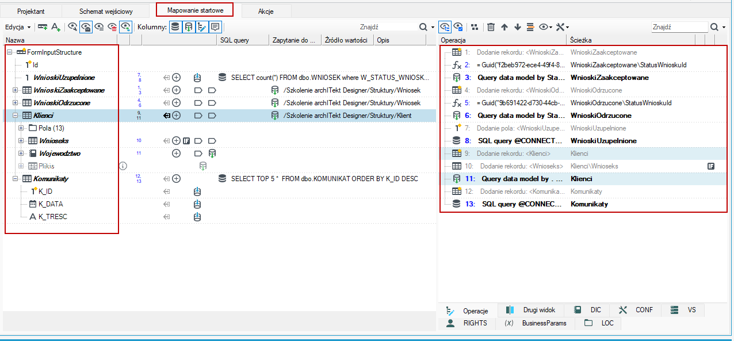Toggle the description (Opis) column button
Viewport: 734px width, 341px height.
coord(215,27)
